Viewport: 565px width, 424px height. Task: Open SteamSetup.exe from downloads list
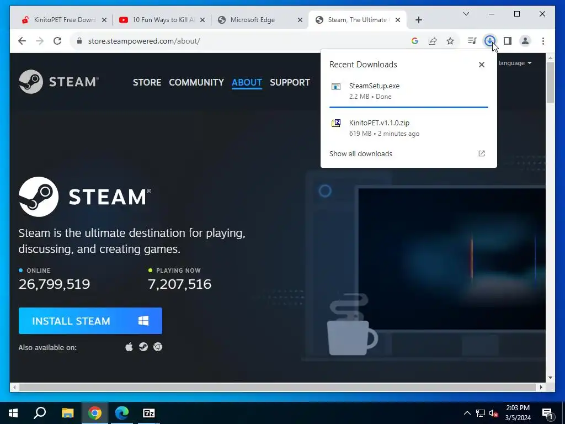(409, 91)
